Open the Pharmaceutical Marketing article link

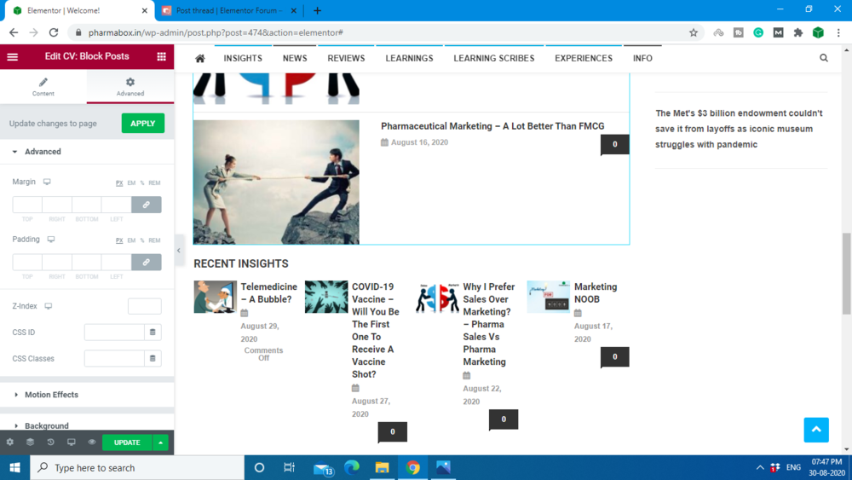(x=492, y=126)
